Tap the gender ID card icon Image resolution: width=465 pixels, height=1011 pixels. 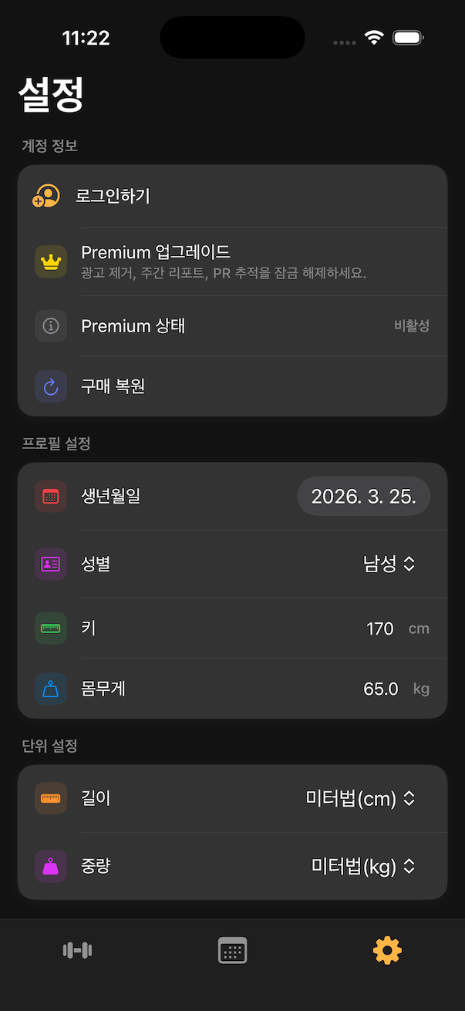[x=51, y=564]
